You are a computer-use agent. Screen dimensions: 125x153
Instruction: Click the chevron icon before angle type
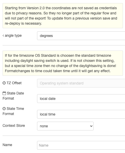click(3, 36)
